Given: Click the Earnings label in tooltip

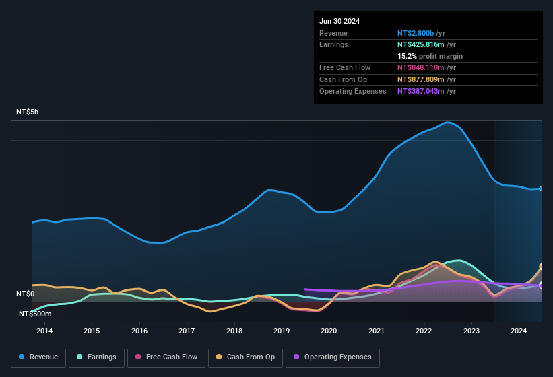Looking at the screenshot, I should click(x=333, y=44).
